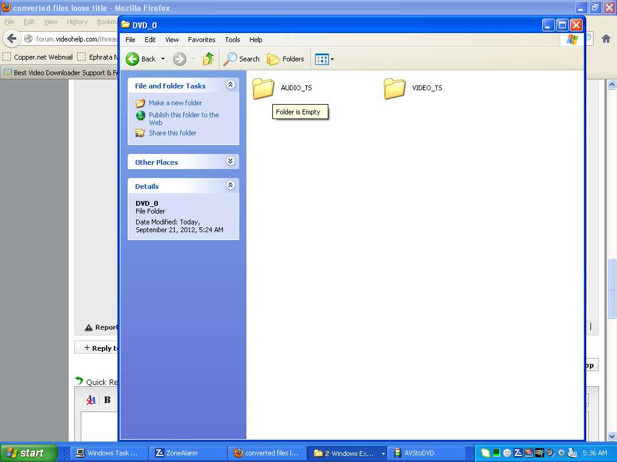Switch to AVStoDVD taskbar button

tap(427, 454)
